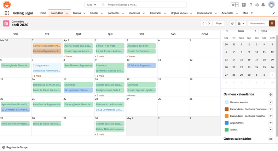Go to next month arrow in toolbar
The width and height of the screenshot is (278, 151).
209,23
